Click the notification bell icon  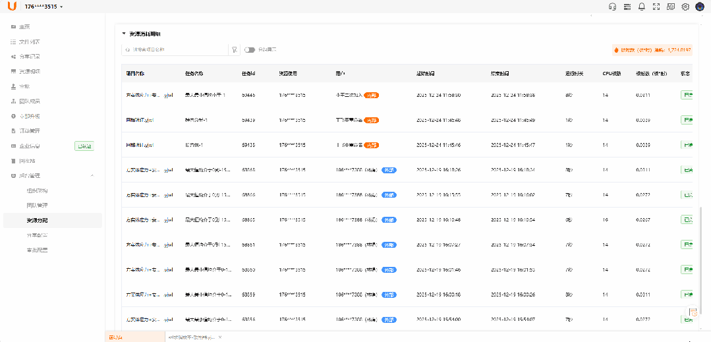(641, 7)
